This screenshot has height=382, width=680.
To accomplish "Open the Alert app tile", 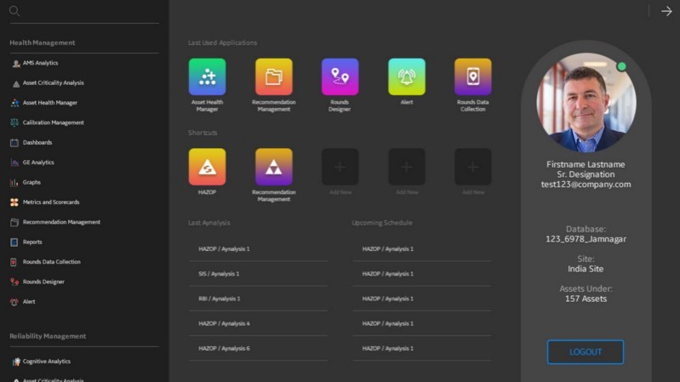I will (x=407, y=77).
